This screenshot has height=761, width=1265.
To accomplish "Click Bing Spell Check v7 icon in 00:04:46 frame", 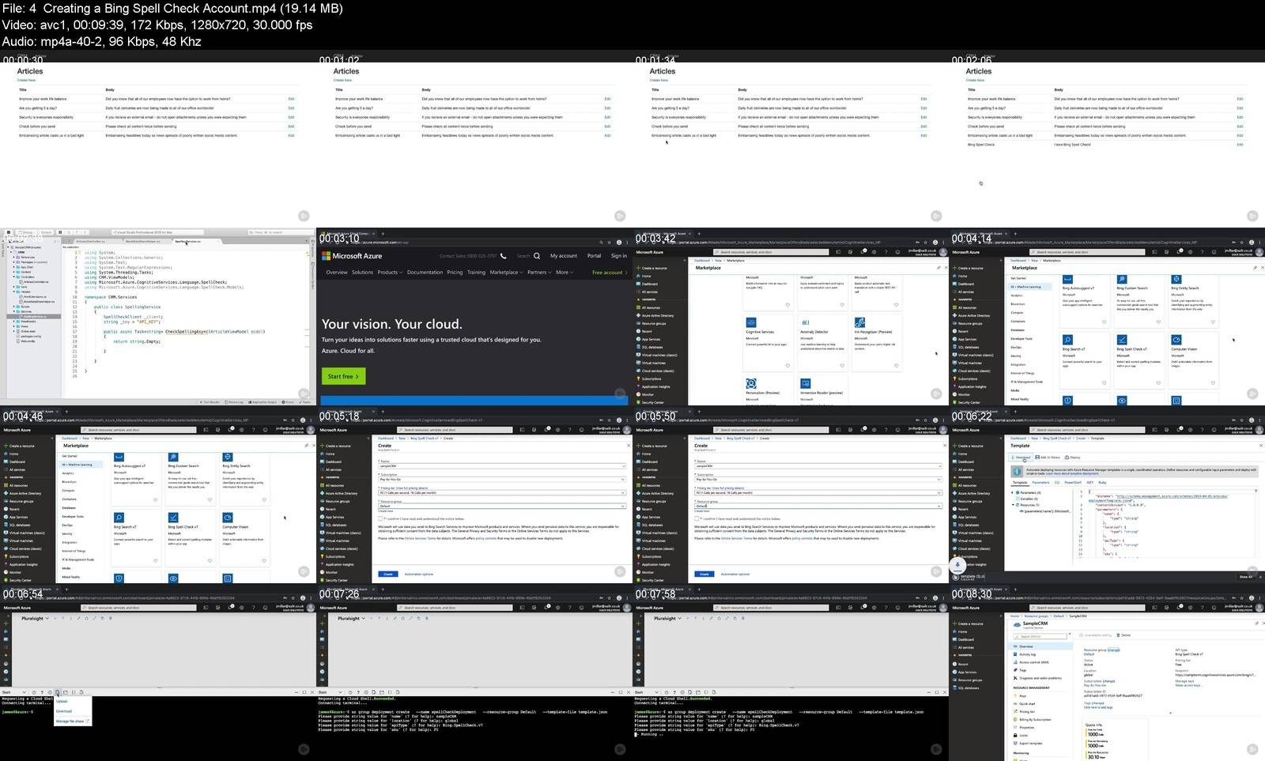I will pyautogui.click(x=173, y=518).
